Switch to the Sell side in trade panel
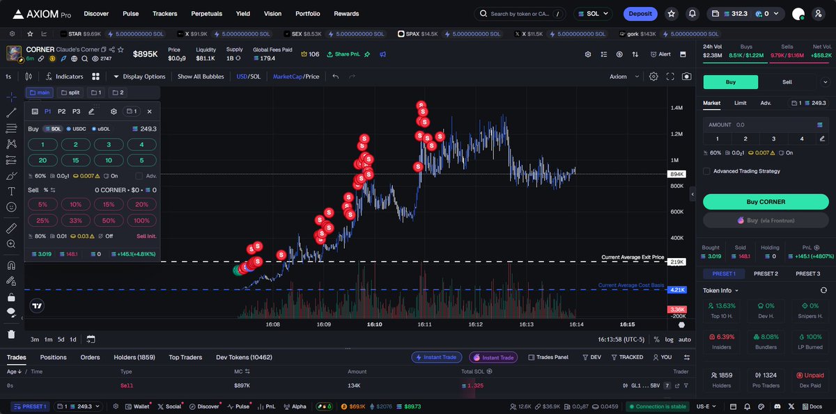 pyautogui.click(x=787, y=81)
